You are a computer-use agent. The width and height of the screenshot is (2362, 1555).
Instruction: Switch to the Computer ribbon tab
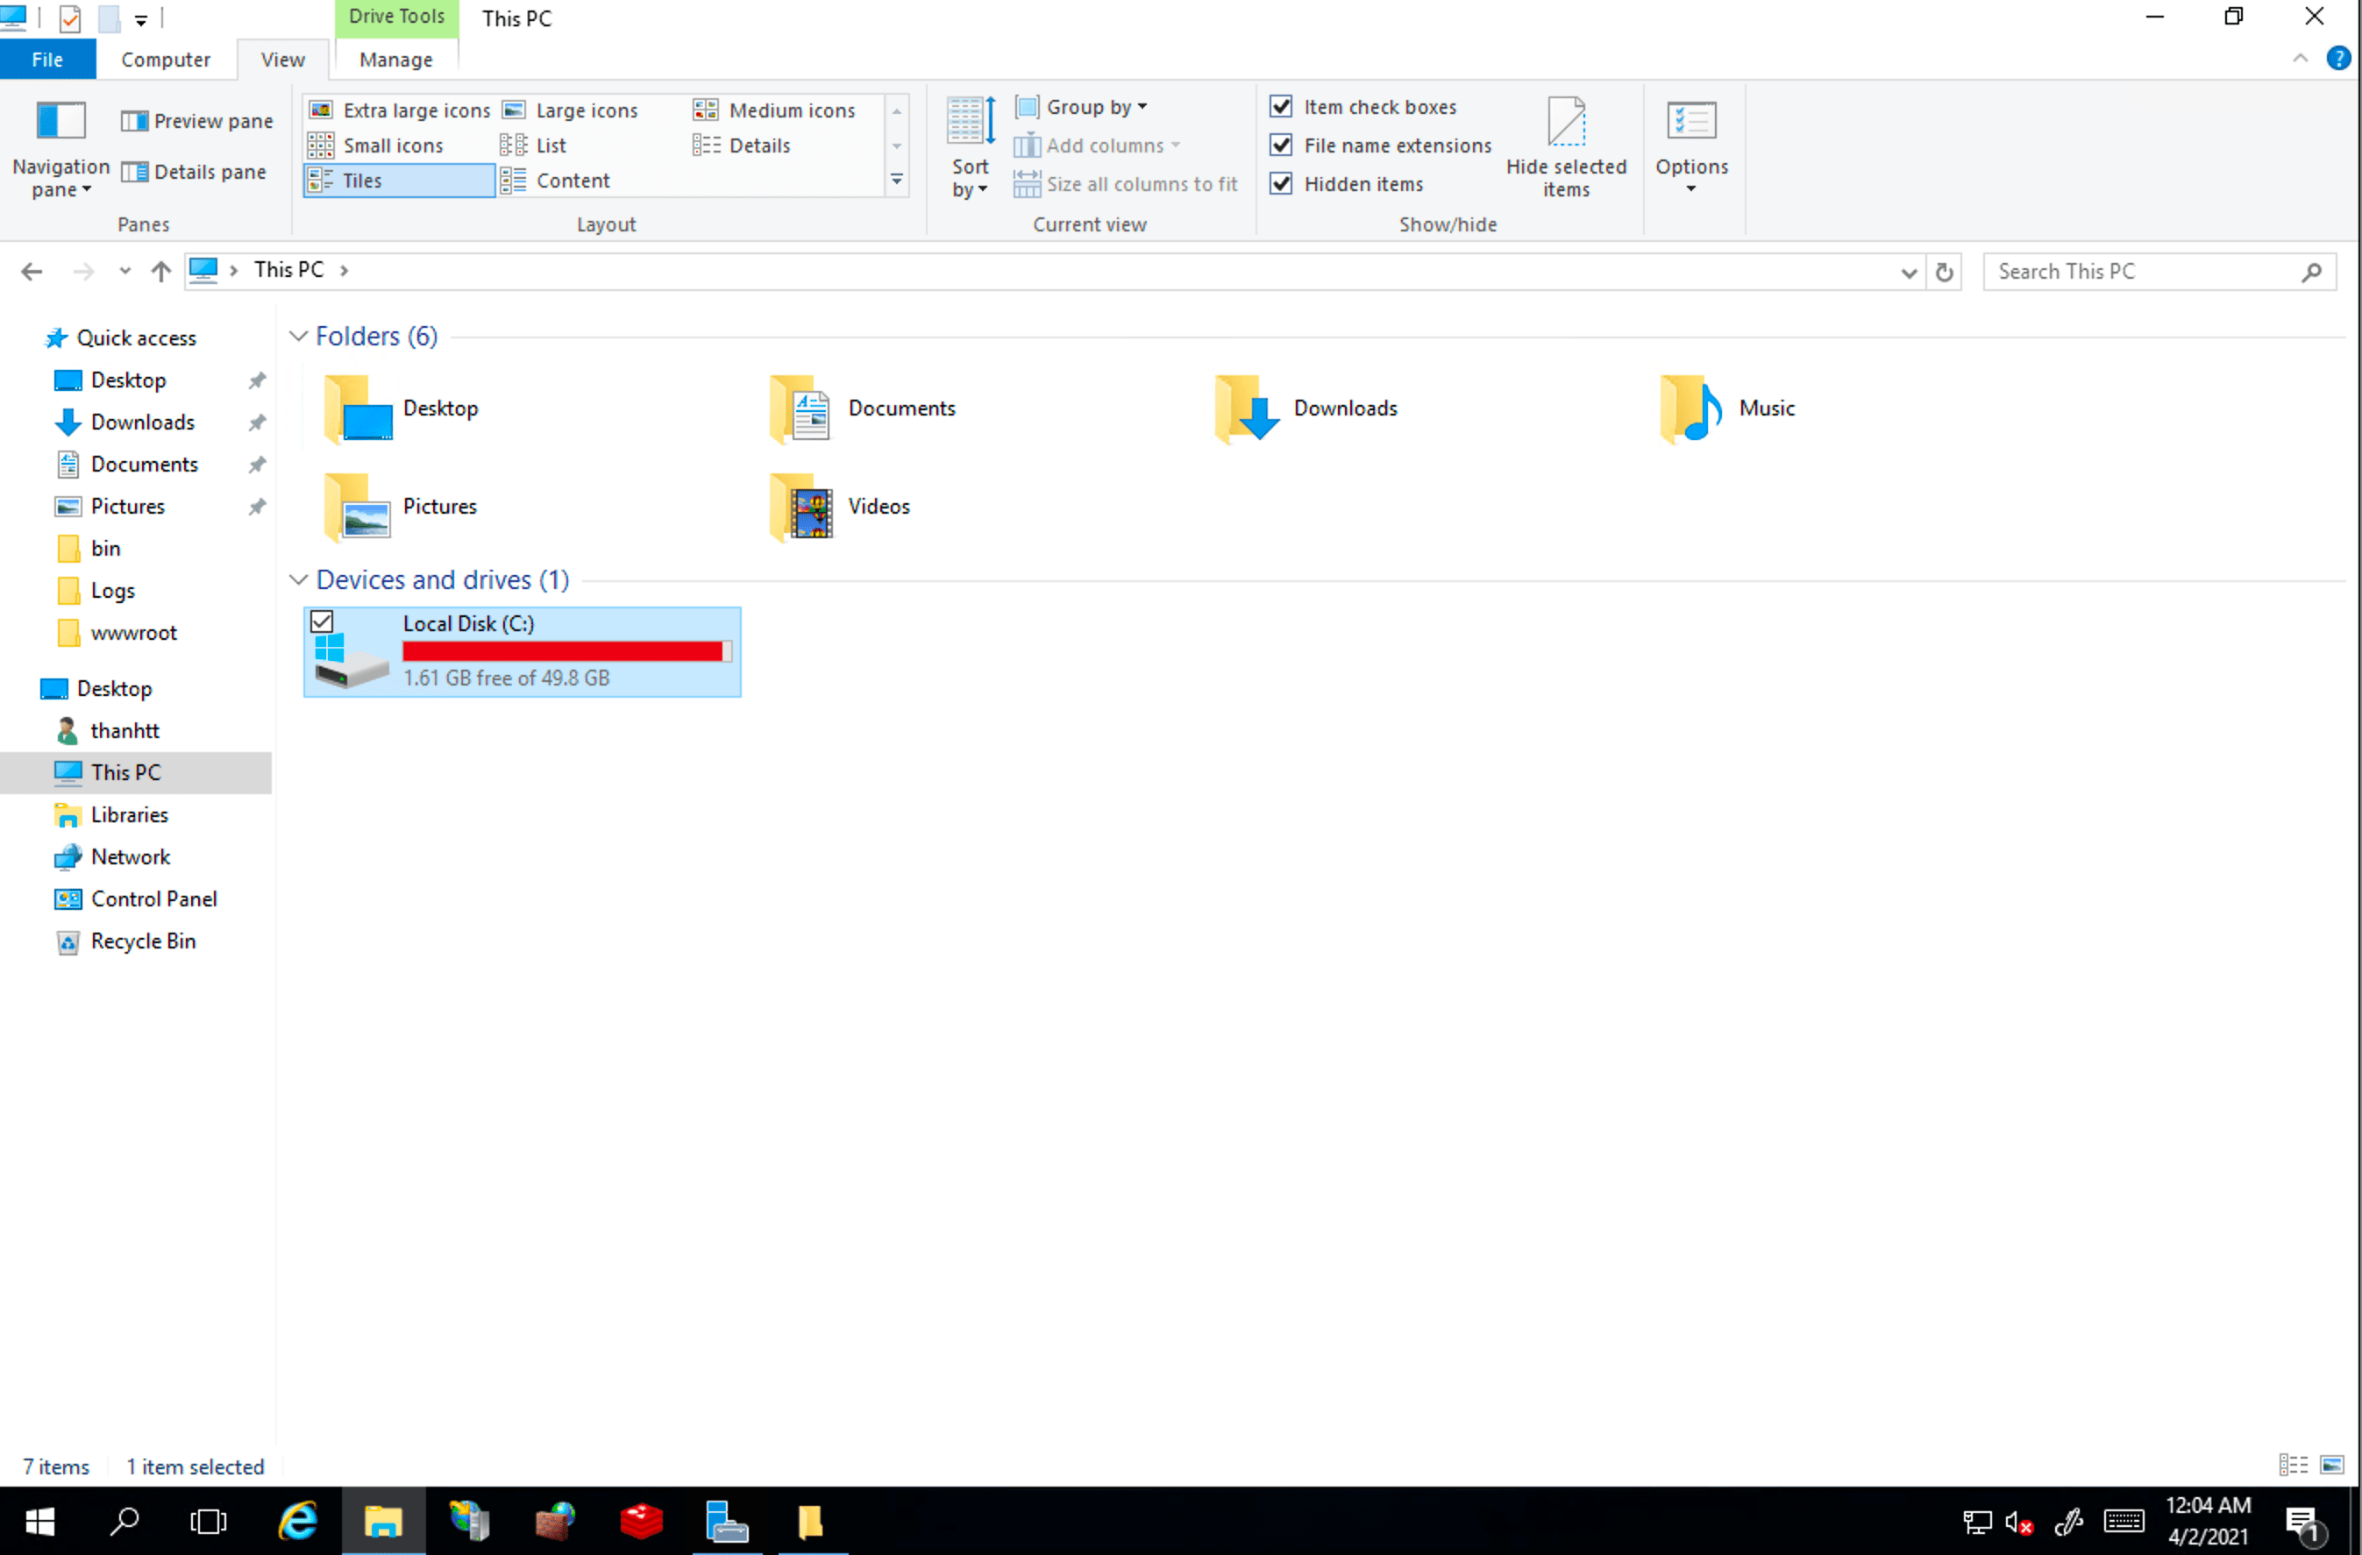[166, 60]
